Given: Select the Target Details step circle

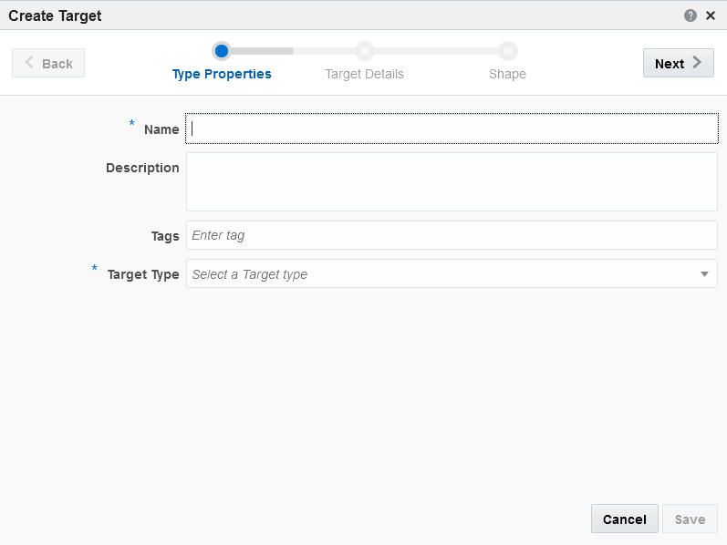Looking at the screenshot, I should coord(365,51).
